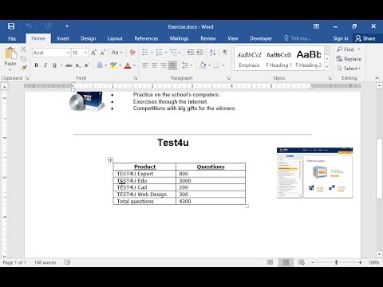The height and width of the screenshot is (287, 383).
Task: Click the Share button
Action: (365, 38)
